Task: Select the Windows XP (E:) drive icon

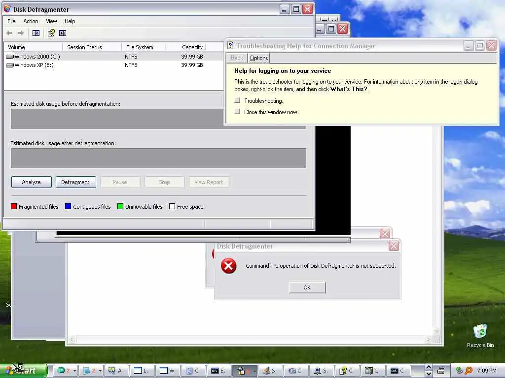Action: pos(10,65)
